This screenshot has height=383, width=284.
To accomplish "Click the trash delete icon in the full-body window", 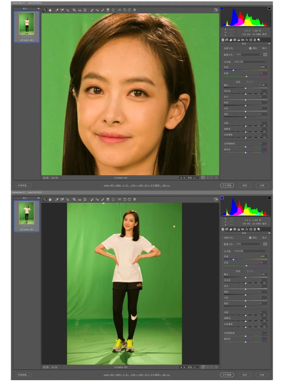I will click(x=135, y=199).
